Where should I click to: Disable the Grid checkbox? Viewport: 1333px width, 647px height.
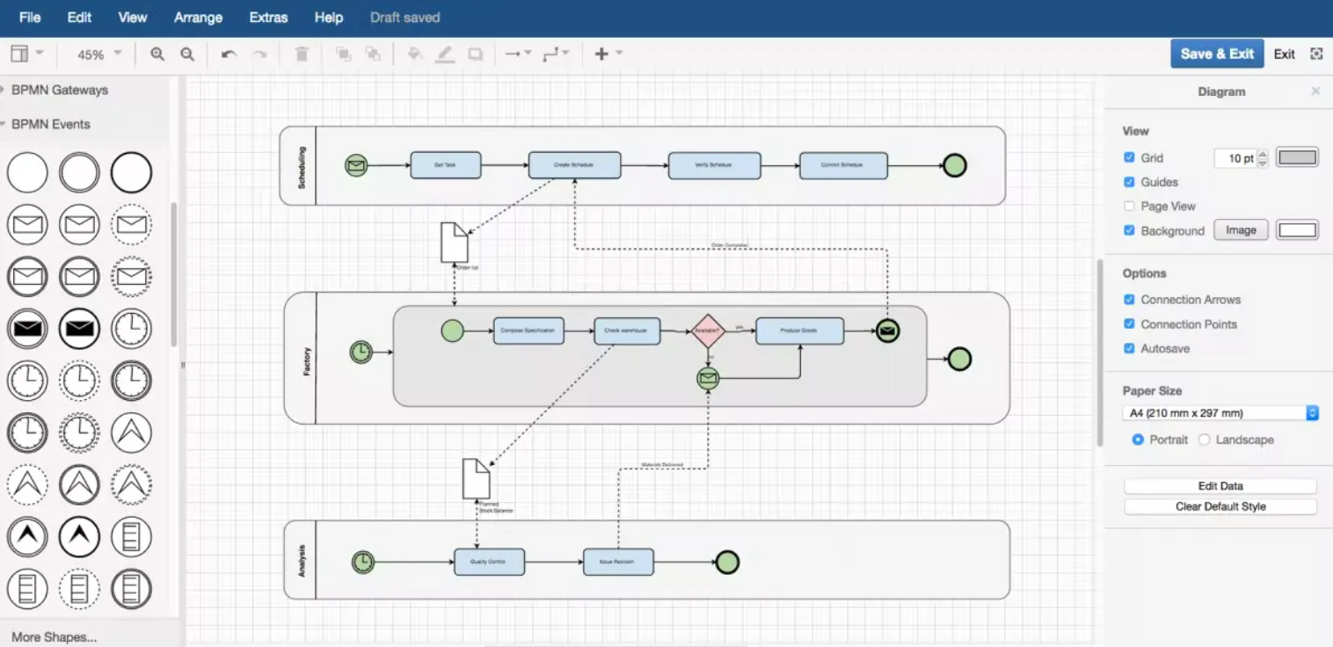pos(1129,158)
